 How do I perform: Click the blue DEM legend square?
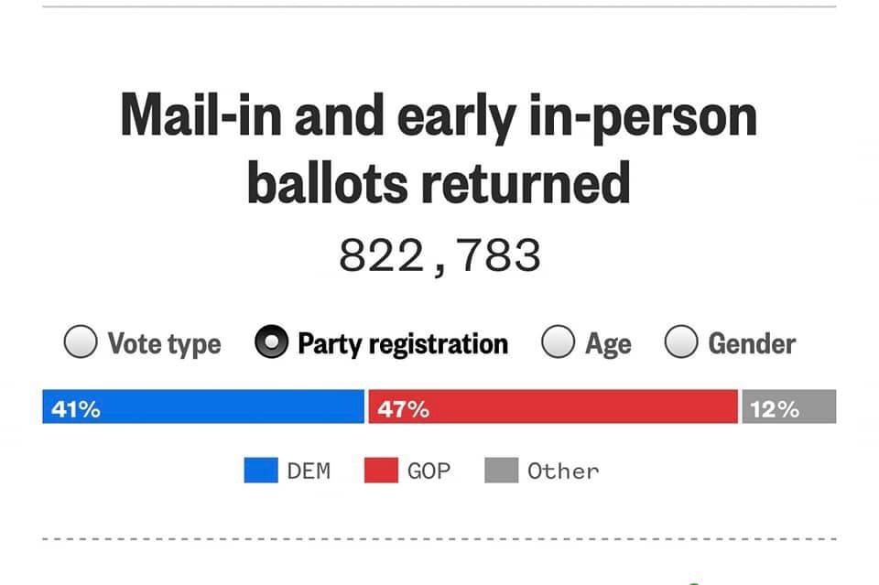[x=261, y=471]
